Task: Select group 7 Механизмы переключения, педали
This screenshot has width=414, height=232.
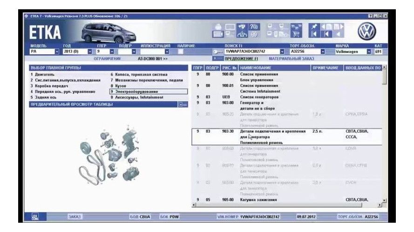Action: pos(147,80)
